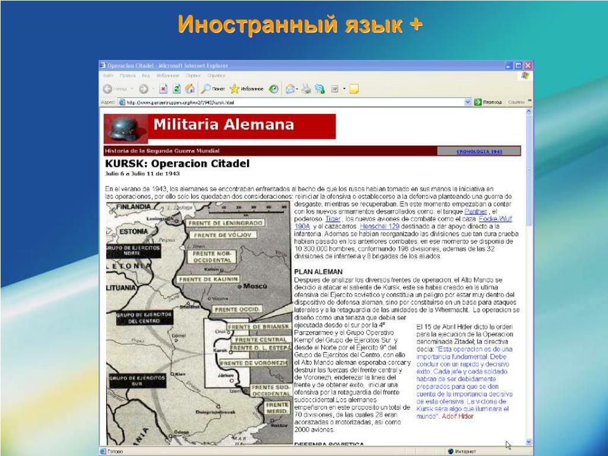Click the Mail envelope icon
Viewport: 608px width, 456px height.
click(290, 89)
